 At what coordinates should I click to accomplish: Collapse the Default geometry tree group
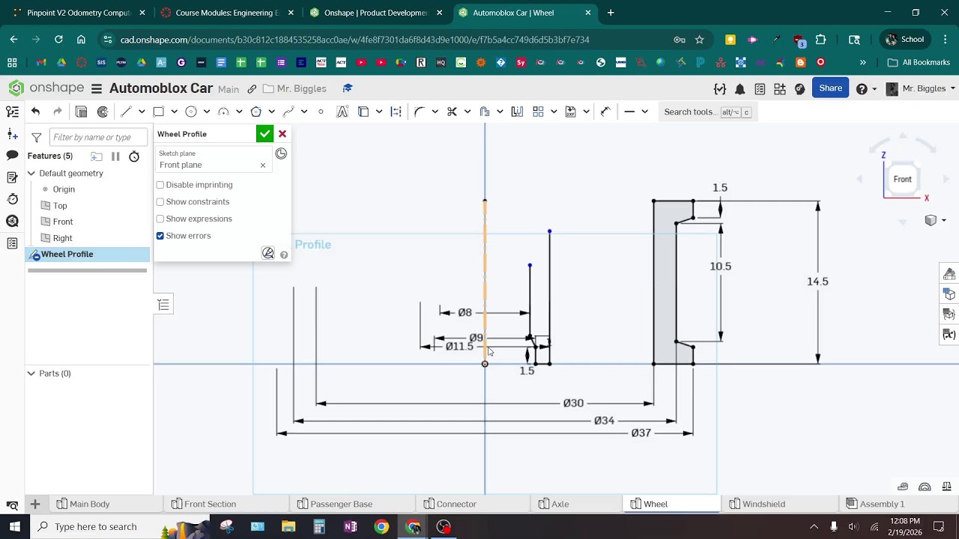(x=31, y=173)
